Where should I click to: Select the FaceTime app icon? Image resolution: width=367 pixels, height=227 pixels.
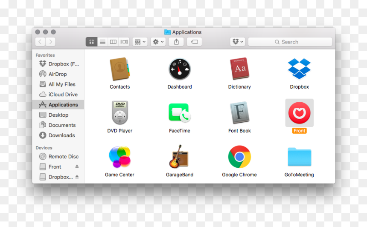pos(180,112)
